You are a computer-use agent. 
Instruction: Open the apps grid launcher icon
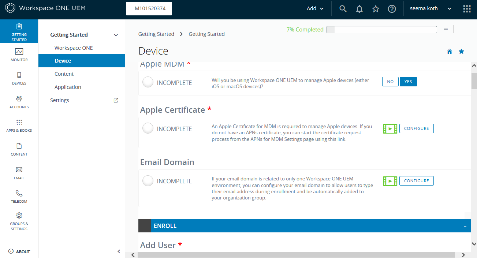pyautogui.click(x=467, y=9)
